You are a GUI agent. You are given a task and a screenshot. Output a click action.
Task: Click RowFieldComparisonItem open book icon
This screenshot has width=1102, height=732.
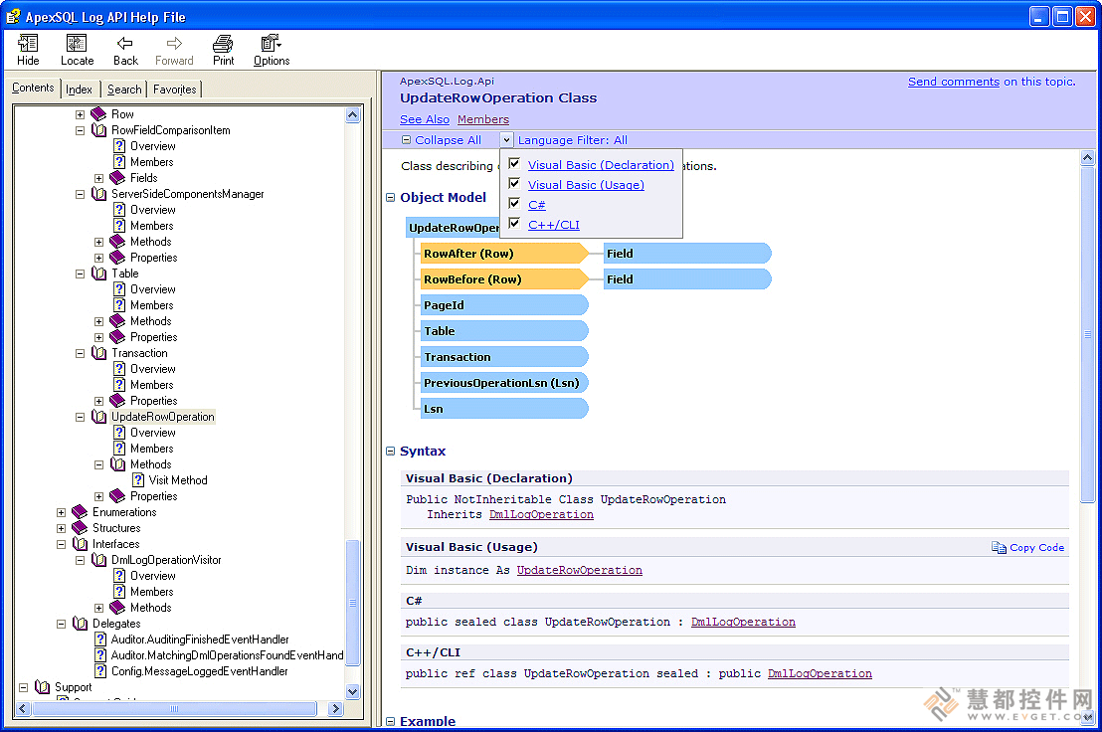click(x=99, y=130)
